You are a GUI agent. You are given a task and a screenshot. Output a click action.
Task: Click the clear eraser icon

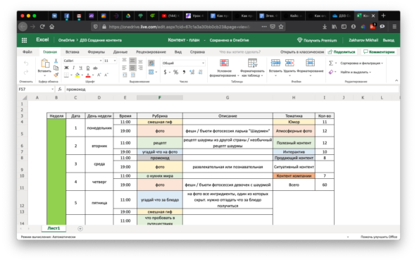tap(331, 72)
